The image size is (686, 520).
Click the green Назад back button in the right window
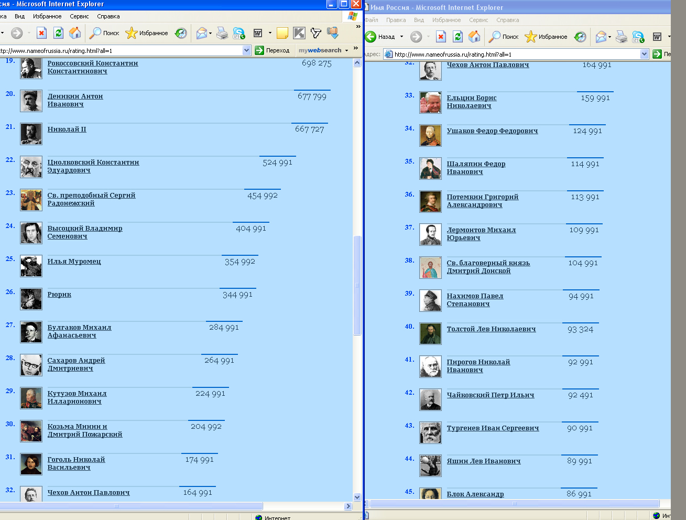tap(371, 37)
